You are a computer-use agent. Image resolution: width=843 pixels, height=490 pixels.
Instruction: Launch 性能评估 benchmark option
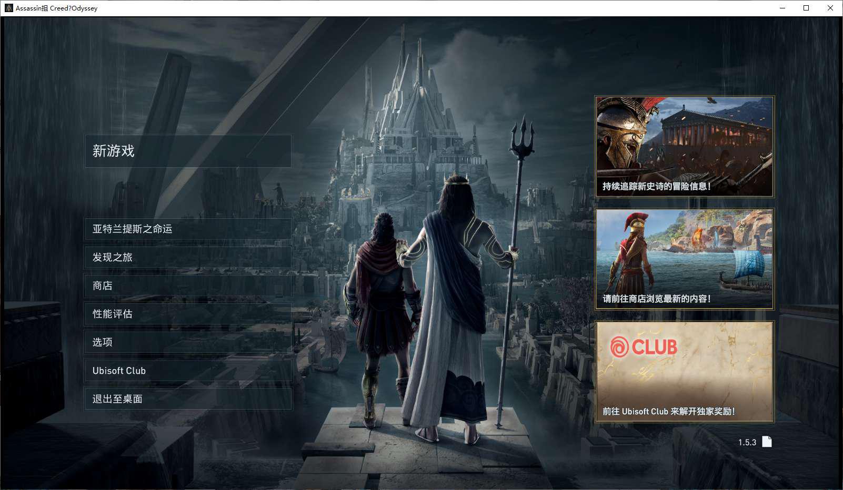pyautogui.click(x=188, y=314)
